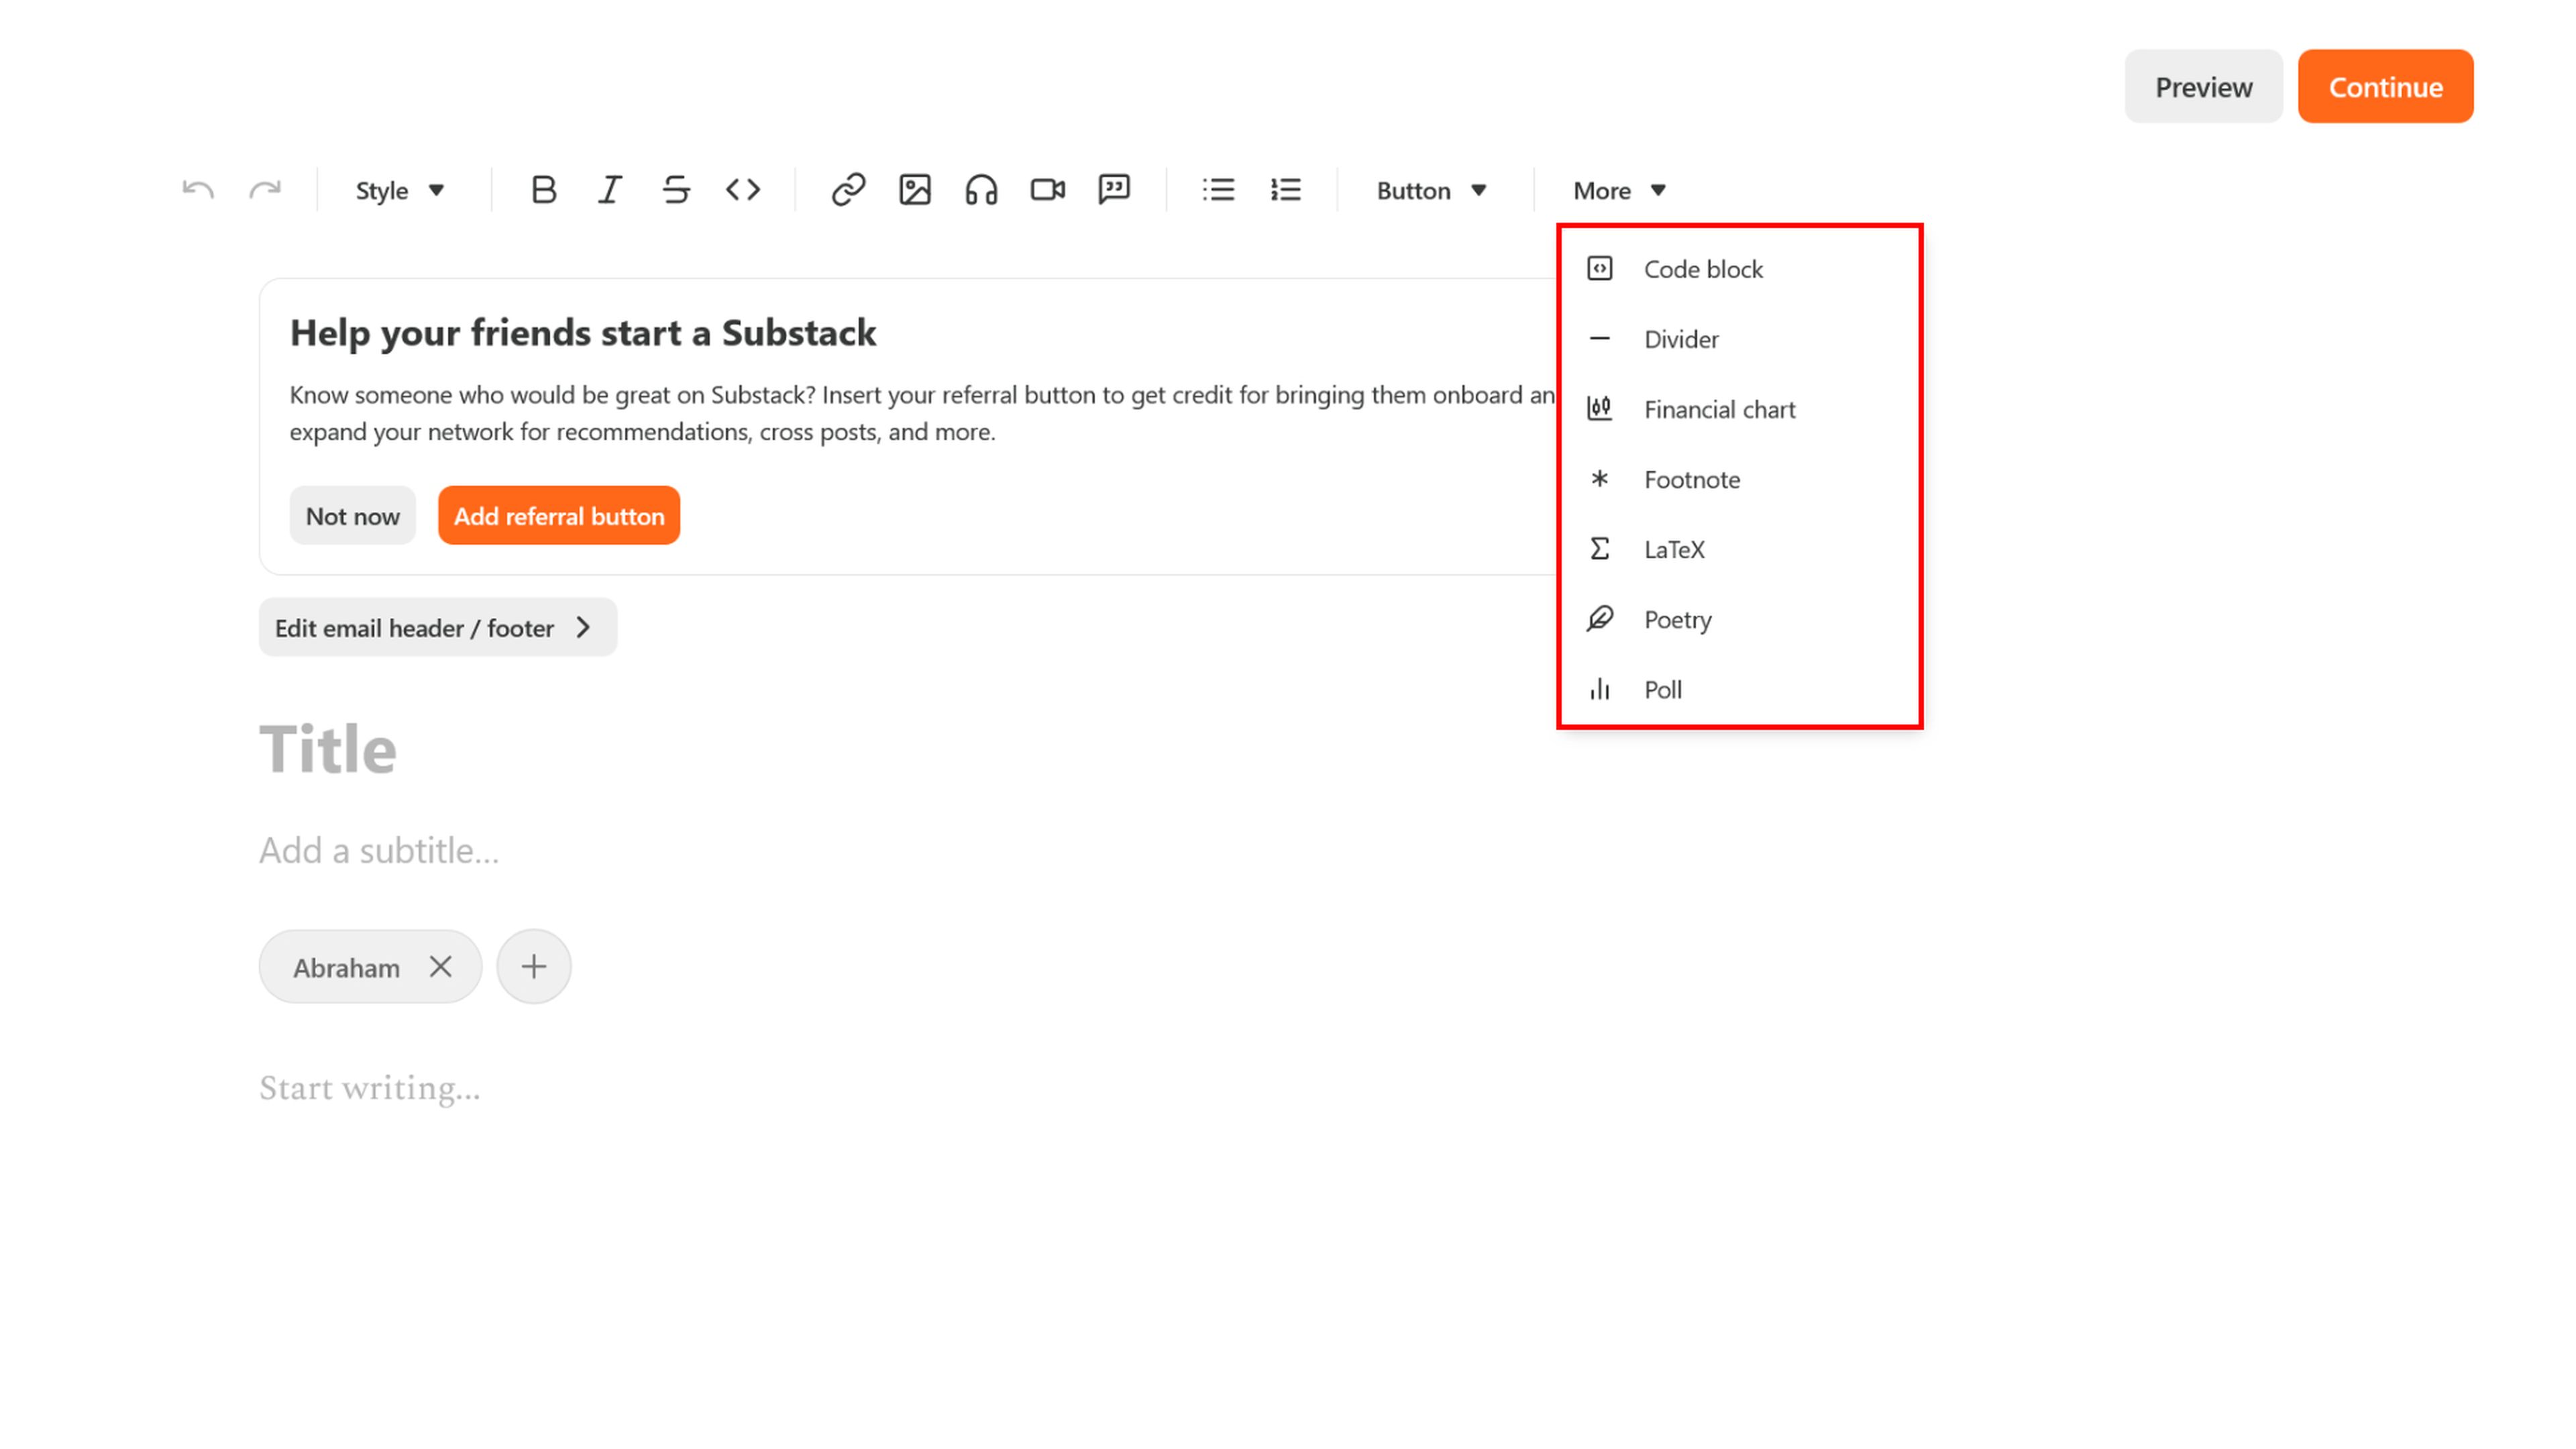Collapse the More dropdown menu
This screenshot has width=2576, height=1449.
(1619, 190)
